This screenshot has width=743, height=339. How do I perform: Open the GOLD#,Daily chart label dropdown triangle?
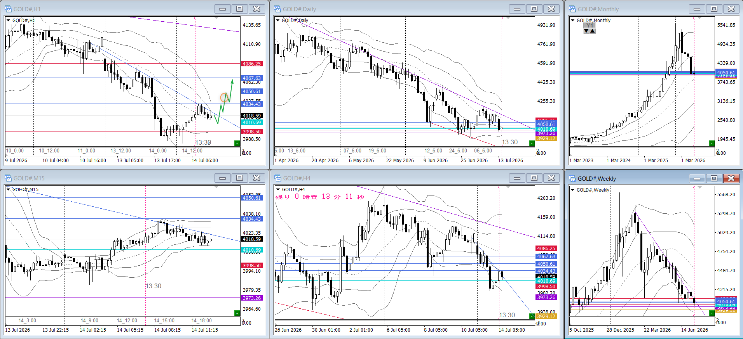pyautogui.click(x=277, y=20)
